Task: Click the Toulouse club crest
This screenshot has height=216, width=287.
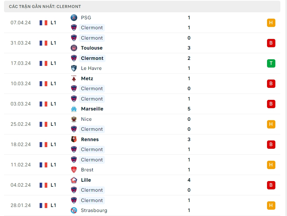Action: (74, 48)
